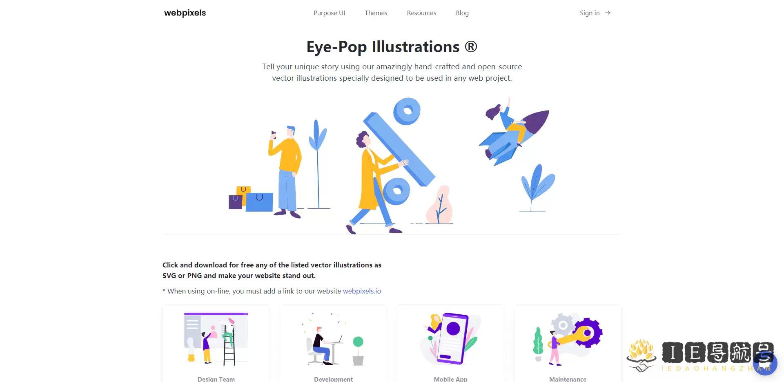Click the Maintenance label text
This screenshot has width=784, height=382.
click(568, 379)
